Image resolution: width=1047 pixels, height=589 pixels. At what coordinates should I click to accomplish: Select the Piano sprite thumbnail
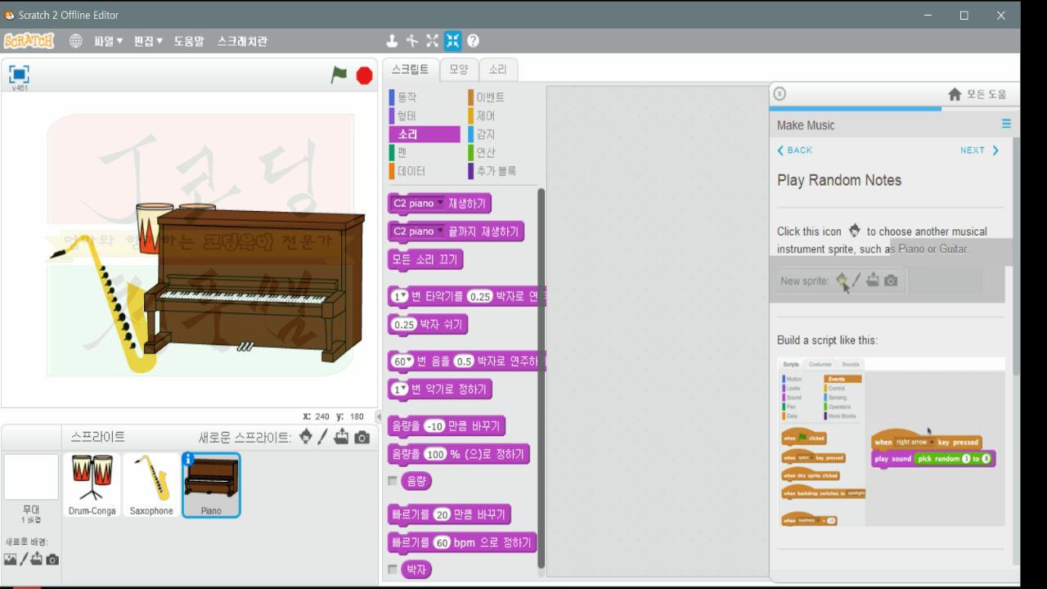[211, 485]
